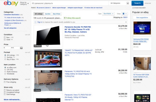Click related search tahoe supercharger
Image resolution: width=156 pixels, height=102 pixels.
coord(59,8)
